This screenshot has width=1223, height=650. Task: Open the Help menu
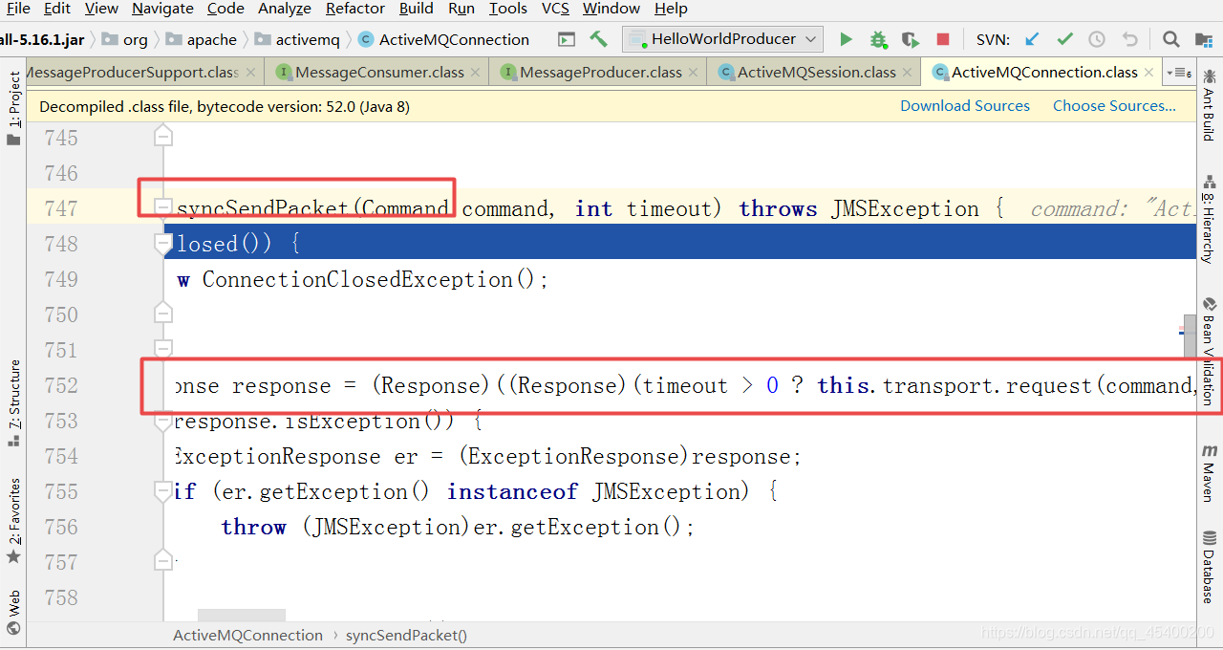coord(671,9)
